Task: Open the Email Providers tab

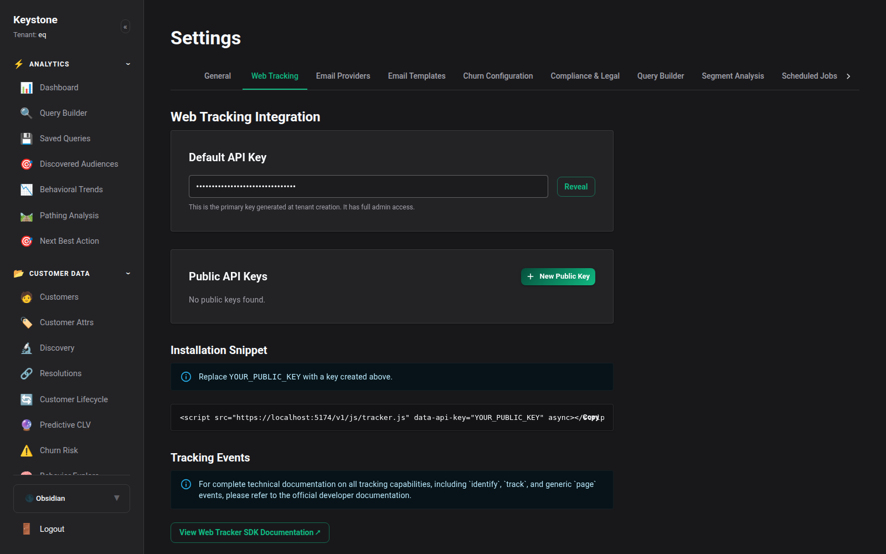Action: tap(343, 76)
